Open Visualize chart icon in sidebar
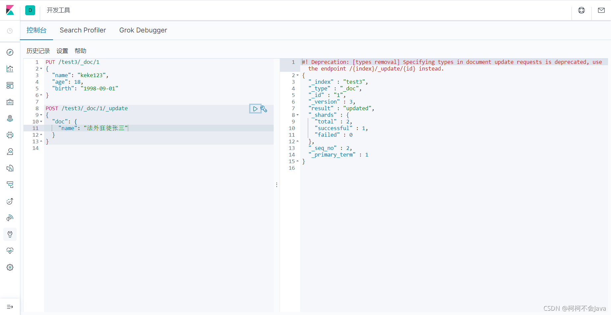The width and height of the screenshot is (611, 315). pos(10,69)
